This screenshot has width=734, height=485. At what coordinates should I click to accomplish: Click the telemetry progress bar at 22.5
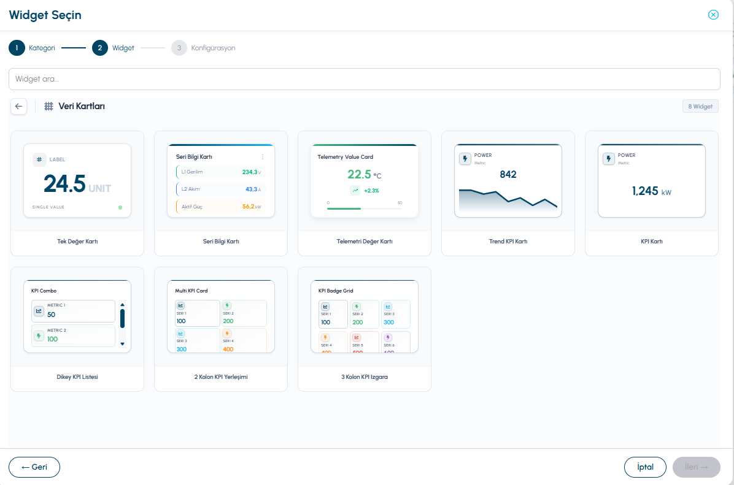[x=364, y=208]
